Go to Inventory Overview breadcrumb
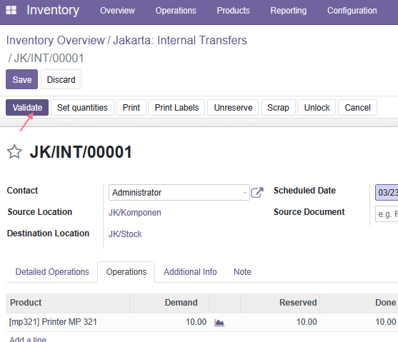 [x=55, y=40]
